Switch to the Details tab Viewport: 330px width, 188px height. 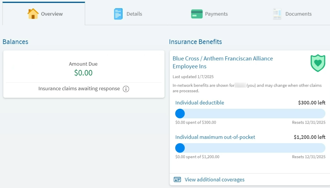click(x=128, y=14)
